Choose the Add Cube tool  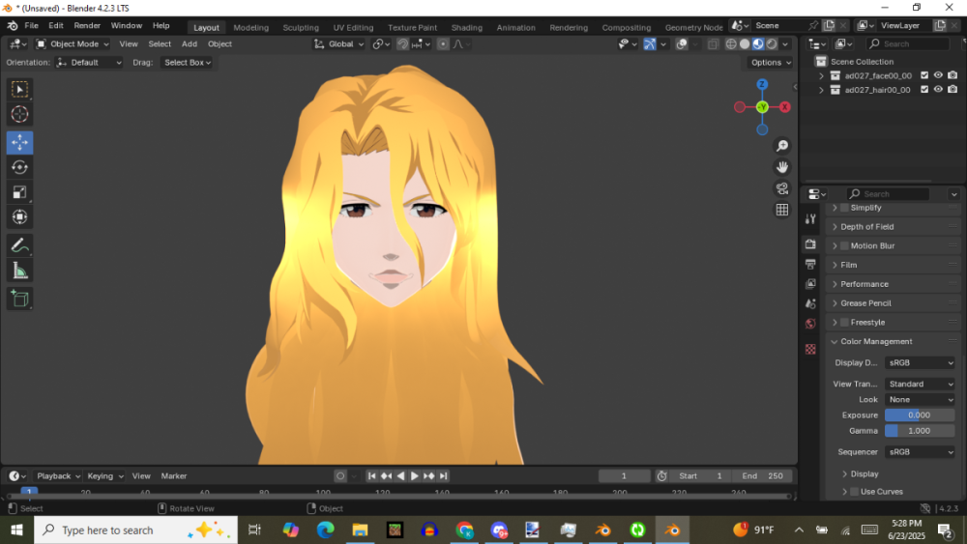click(x=19, y=299)
